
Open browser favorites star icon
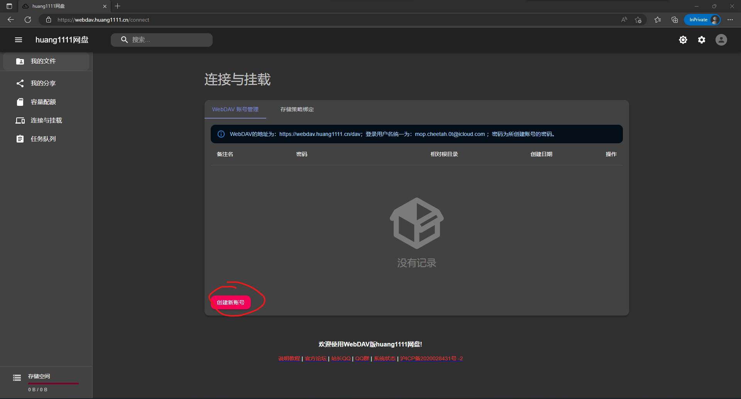pos(657,20)
